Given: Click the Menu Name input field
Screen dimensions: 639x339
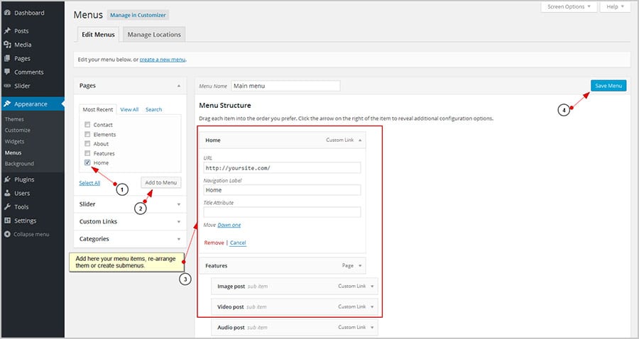Looking at the screenshot, I should pyautogui.click(x=285, y=86).
